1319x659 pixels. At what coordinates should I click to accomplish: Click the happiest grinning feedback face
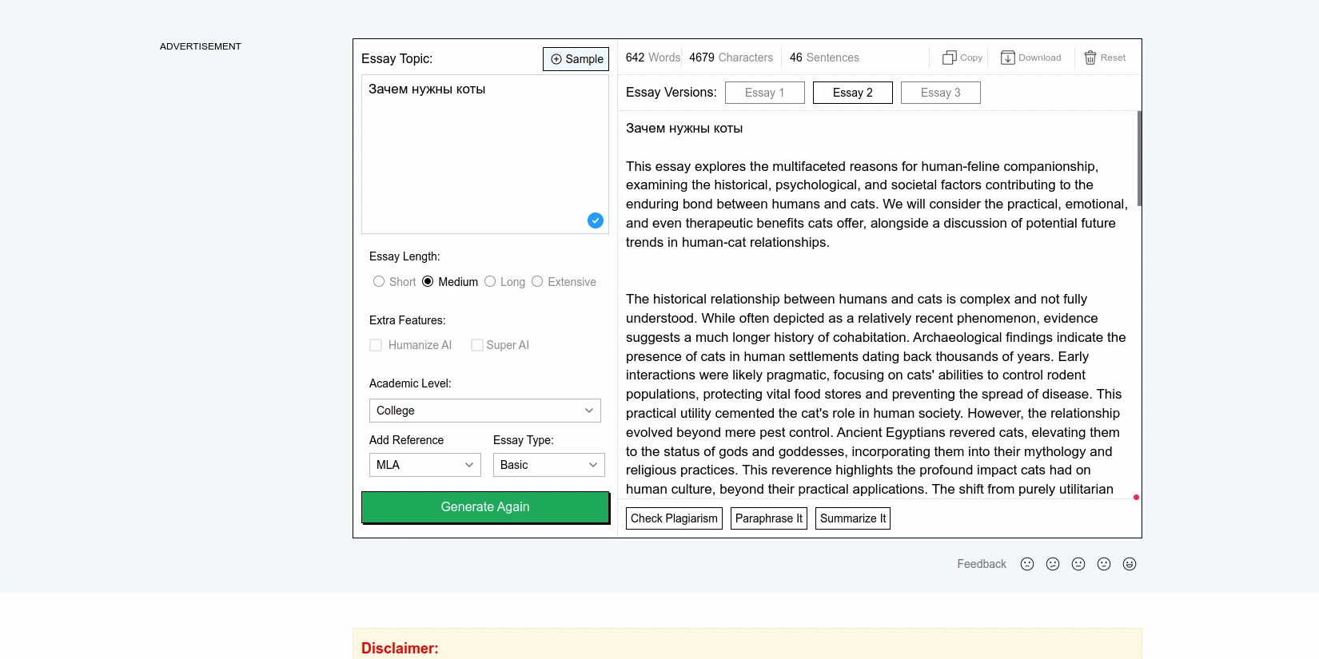[x=1130, y=564]
